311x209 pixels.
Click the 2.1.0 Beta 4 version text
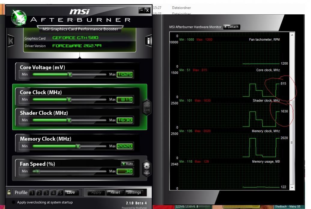[136, 203]
